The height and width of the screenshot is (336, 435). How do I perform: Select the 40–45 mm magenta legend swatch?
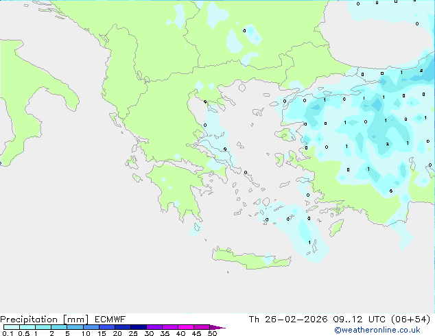pyautogui.click(x=186, y=327)
